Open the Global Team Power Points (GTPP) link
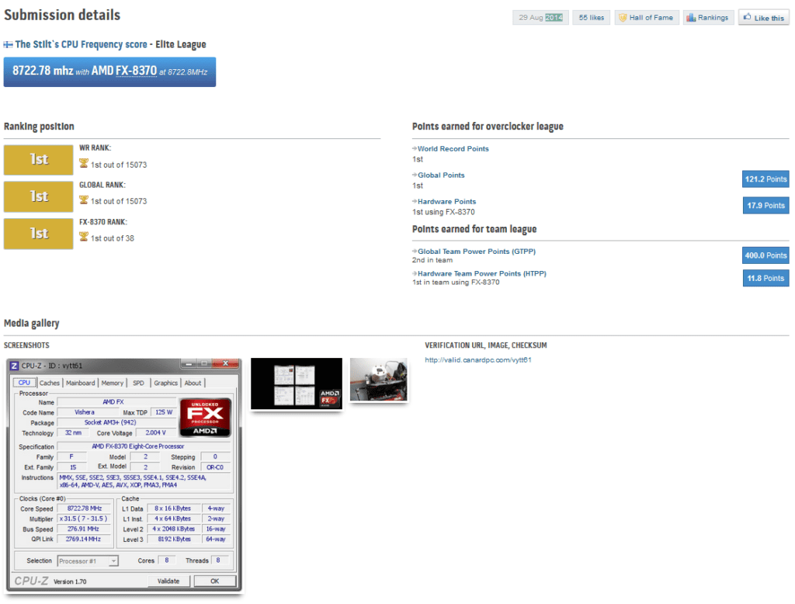 (x=477, y=251)
